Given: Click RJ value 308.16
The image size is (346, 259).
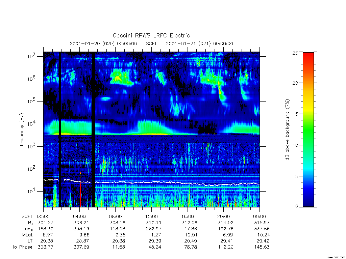Looking at the screenshot, I should (x=117, y=223).
